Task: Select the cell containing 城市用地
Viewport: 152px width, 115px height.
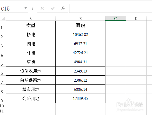Action: tap(31, 89)
